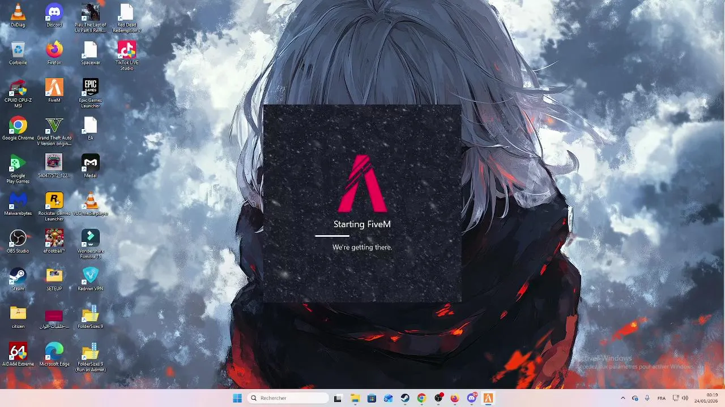The height and width of the screenshot is (407, 725).
Task: Switch to Chrome in the taskbar
Action: coord(421,398)
